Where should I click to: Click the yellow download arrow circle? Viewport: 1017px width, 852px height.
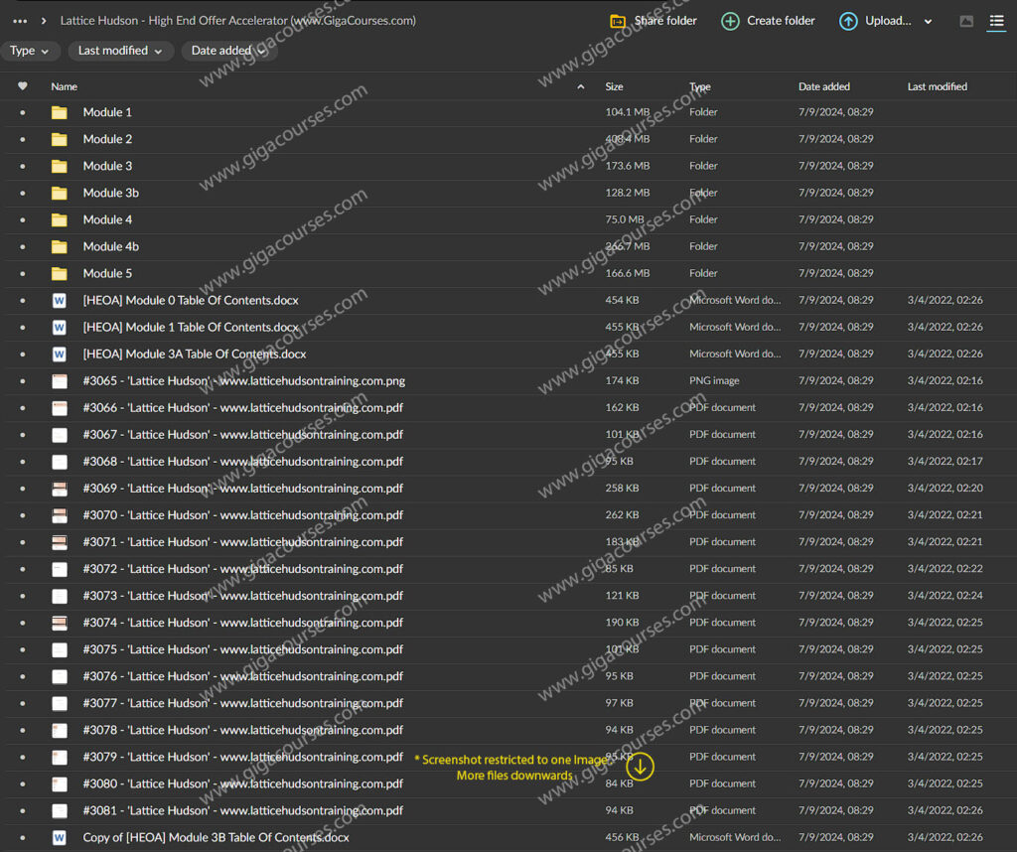[641, 767]
